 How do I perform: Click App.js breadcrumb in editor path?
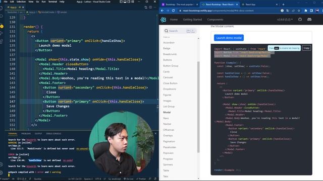point(31,12)
